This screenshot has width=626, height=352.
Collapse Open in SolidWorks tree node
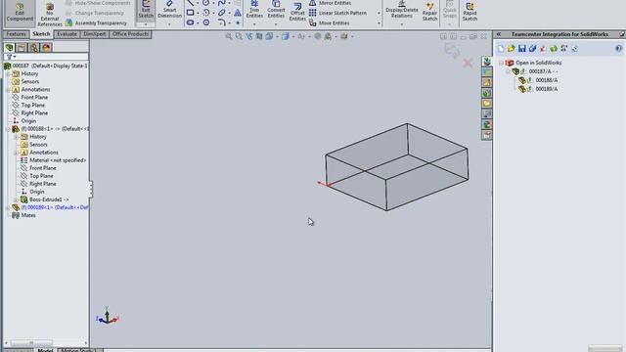coord(501,63)
